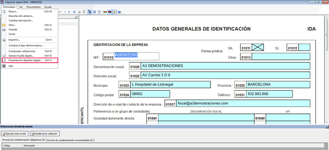
Task: Choose Generar huella digital...
Action: [29, 56]
